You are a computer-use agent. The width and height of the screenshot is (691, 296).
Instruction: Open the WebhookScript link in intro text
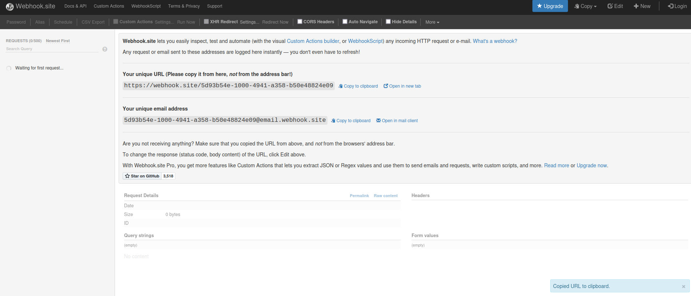365,41
